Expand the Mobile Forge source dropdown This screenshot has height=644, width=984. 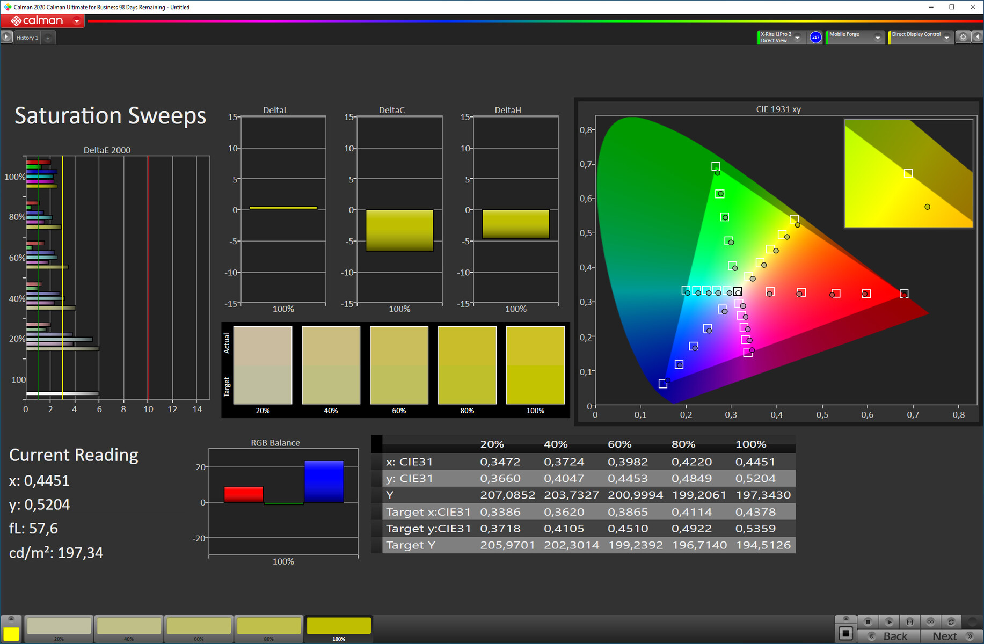click(x=878, y=38)
